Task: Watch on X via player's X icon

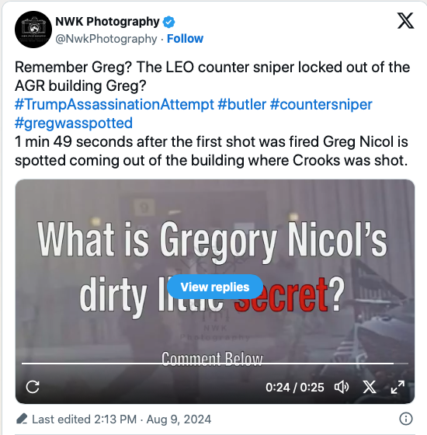Action: tap(370, 387)
